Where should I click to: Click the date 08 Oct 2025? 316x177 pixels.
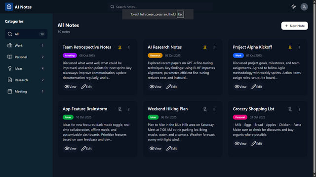(x=87, y=56)
